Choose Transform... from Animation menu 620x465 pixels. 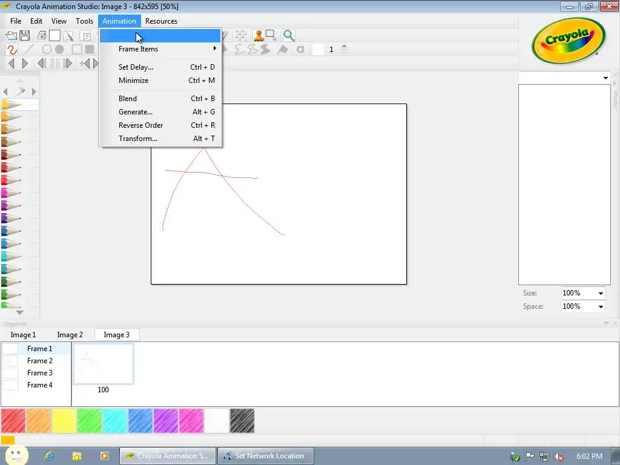click(x=160, y=139)
